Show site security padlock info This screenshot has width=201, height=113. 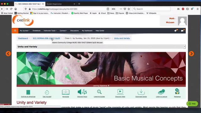pyautogui.click(x=30, y=9)
